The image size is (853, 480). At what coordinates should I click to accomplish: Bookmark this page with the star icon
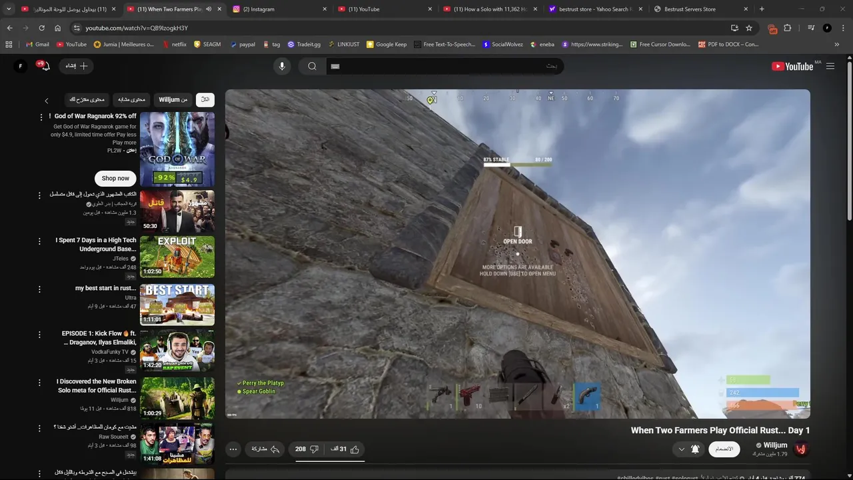click(749, 28)
